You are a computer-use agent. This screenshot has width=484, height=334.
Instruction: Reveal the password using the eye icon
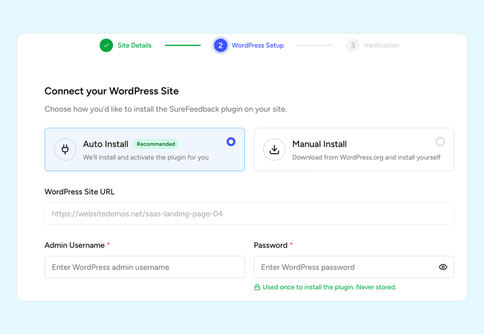(x=442, y=267)
